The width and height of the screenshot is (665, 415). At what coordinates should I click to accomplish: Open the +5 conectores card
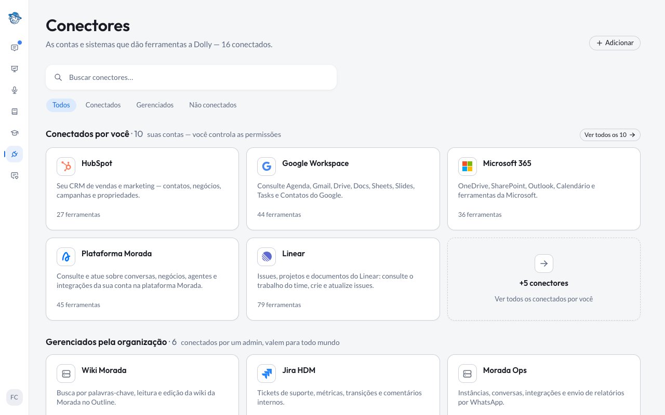pyautogui.click(x=544, y=279)
